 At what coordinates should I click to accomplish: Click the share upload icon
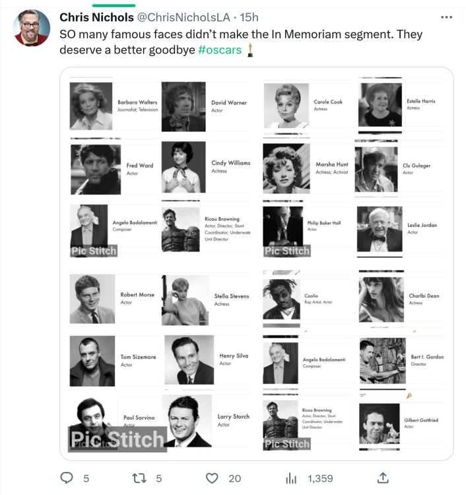point(383,478)
